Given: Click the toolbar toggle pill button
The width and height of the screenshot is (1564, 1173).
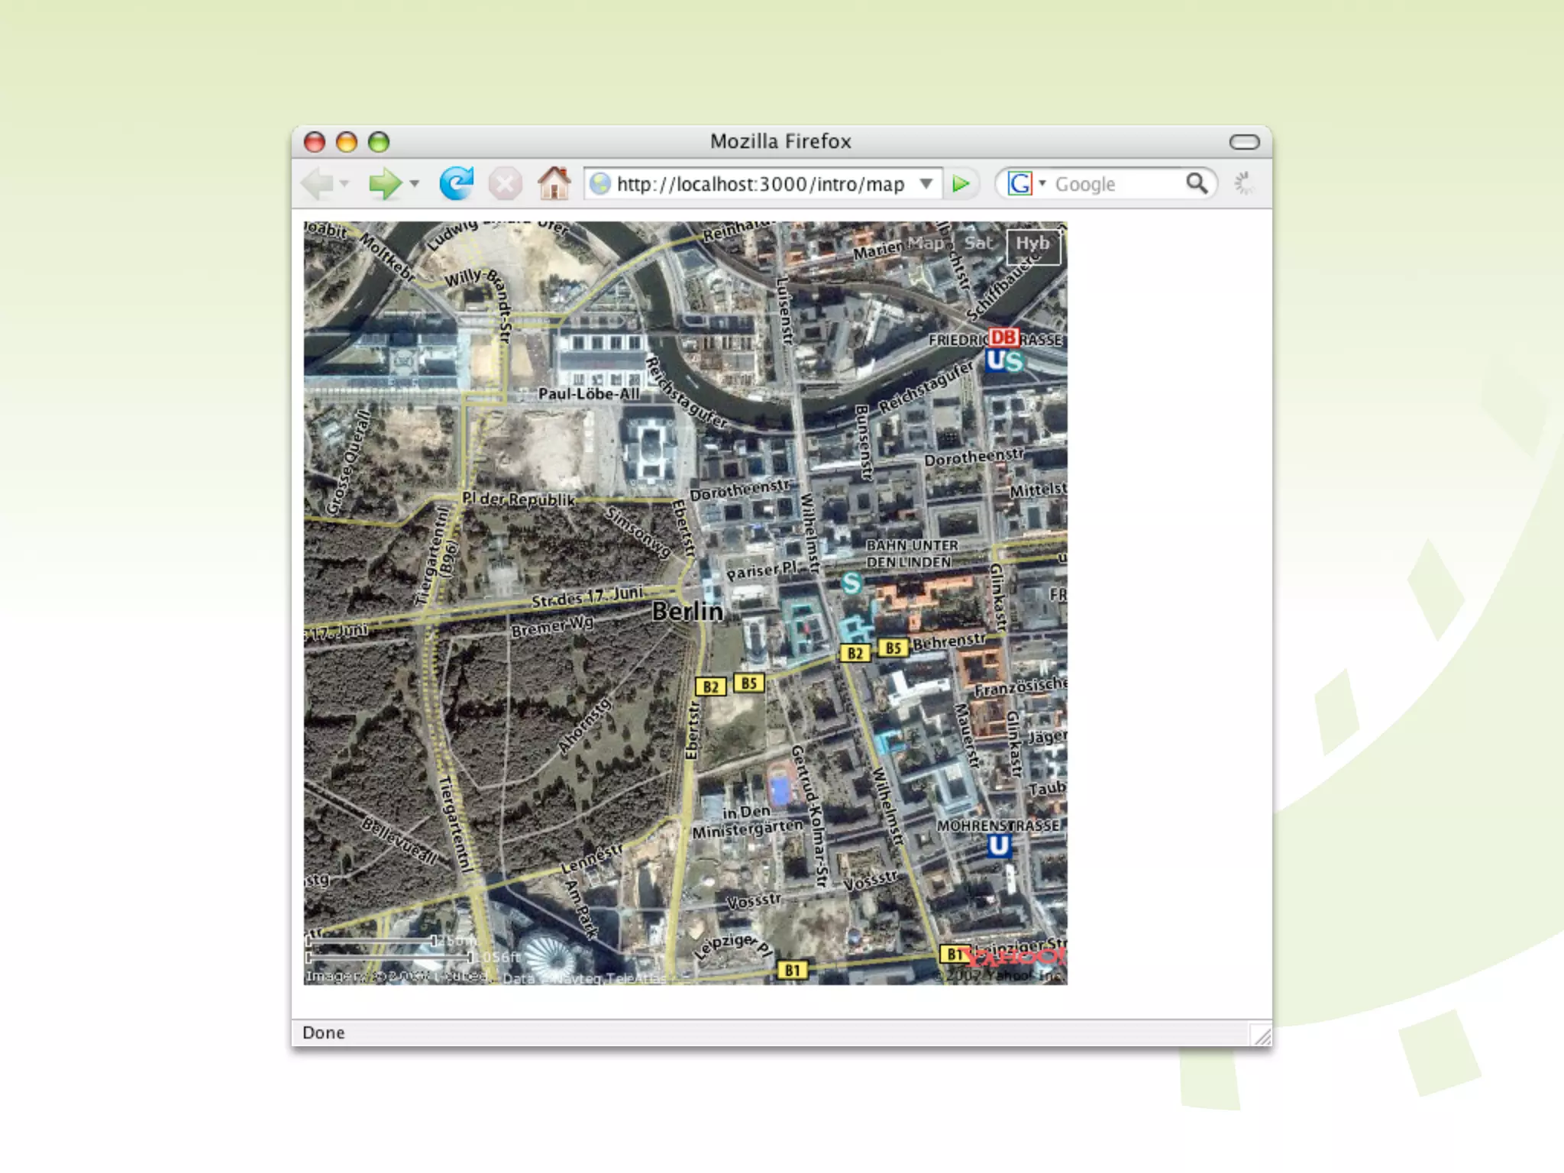Looking at the screenshot, I should click(x=1244, y=142).
